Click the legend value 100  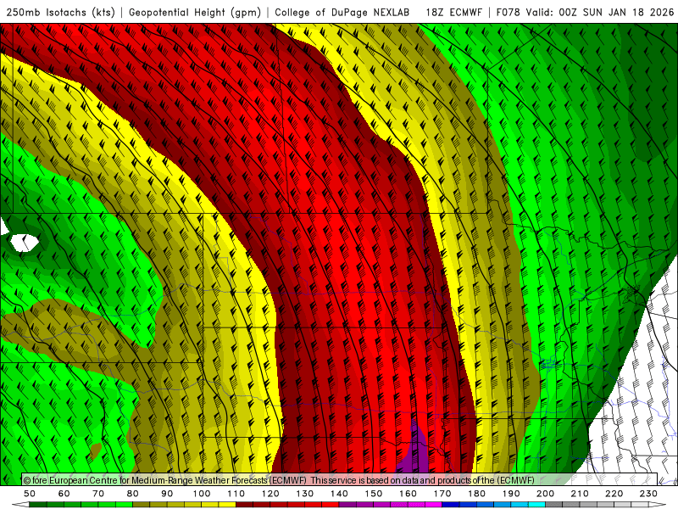[x=202, y=494]
